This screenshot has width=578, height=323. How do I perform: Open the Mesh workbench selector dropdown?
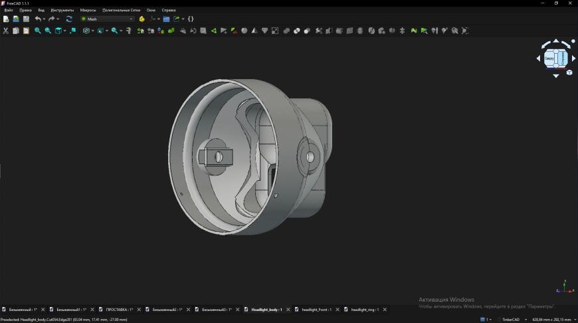click(107, 19)
